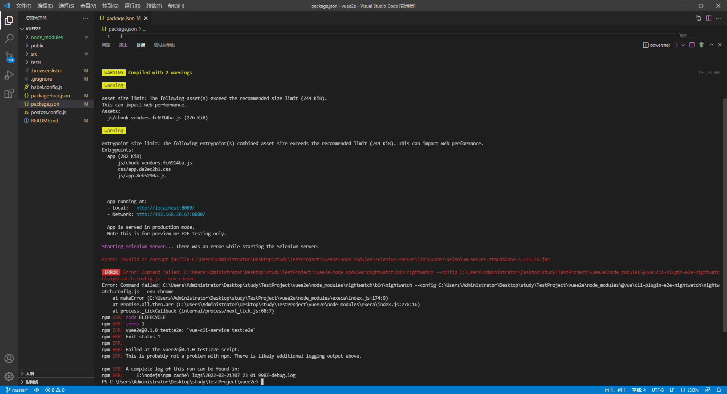
Task: Open README.md file
Action: (x=56, y=120)
